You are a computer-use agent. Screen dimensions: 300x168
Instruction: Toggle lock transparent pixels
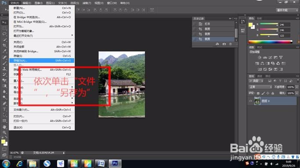point(258,93)
